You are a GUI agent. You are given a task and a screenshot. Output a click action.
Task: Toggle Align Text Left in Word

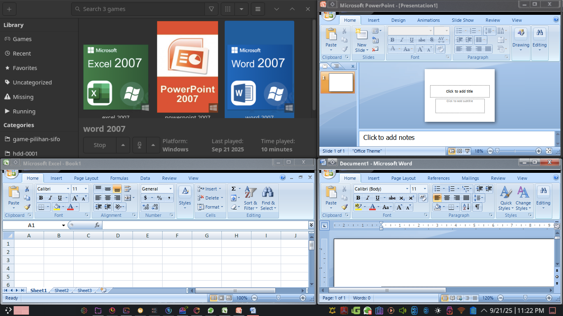click(437, 198)
